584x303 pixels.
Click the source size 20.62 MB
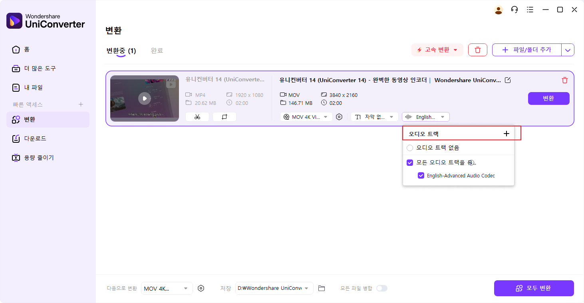tap(205, 103)
